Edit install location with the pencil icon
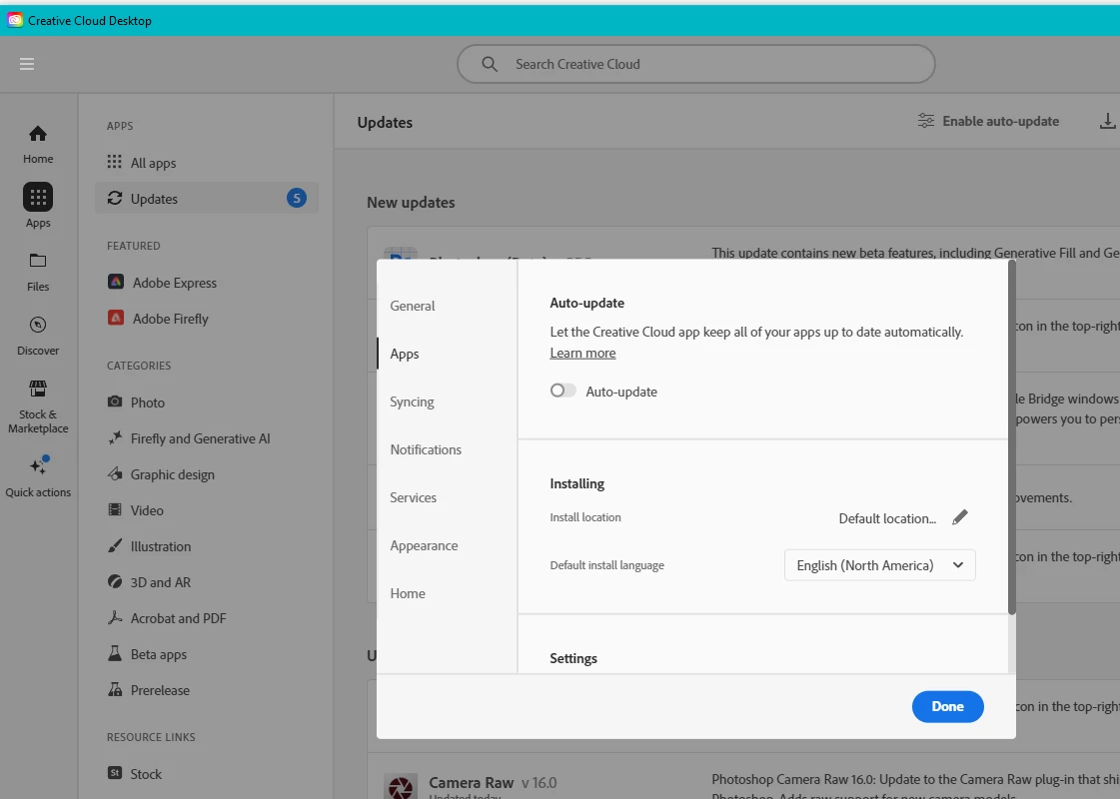The height and width of the screenshot is (799, 1120). [960, 517]
